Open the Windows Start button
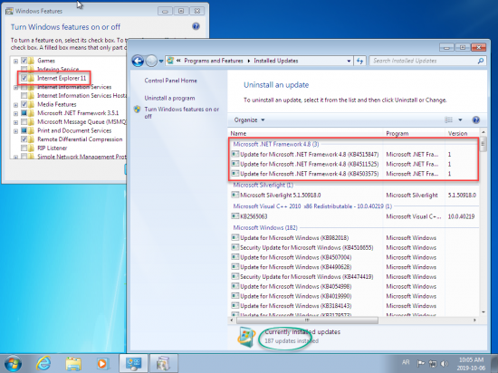This screenshot has width=498, height=373. [13, 363]
